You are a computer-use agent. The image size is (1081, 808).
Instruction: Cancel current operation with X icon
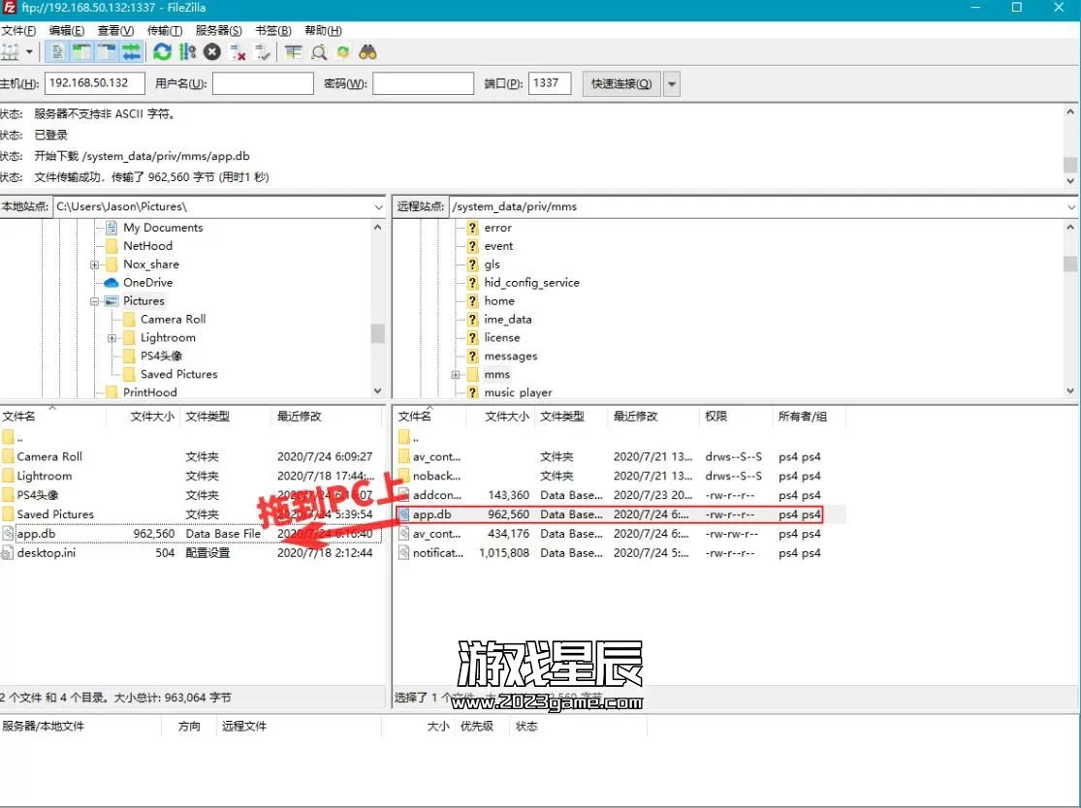pyautogui.click(x=211, y=52)
